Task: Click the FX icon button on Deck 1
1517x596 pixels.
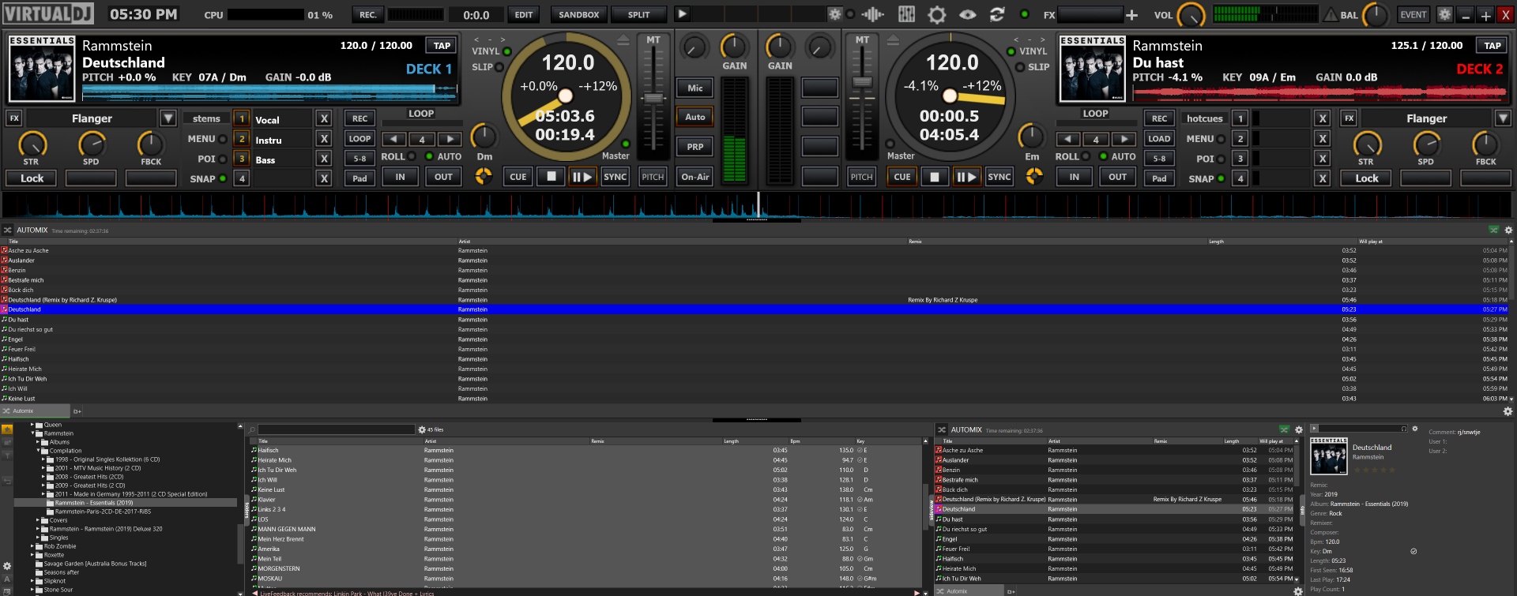Action: pos(14,118)
